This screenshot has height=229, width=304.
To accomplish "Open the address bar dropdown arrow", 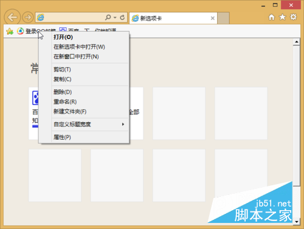I will [x=115, y=18].
